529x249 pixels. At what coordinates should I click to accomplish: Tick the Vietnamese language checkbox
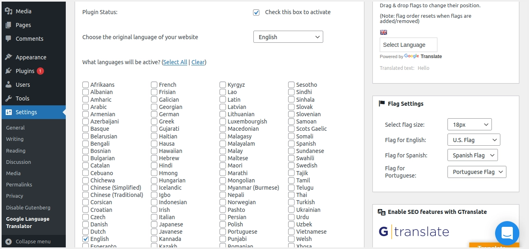point(291,232)
